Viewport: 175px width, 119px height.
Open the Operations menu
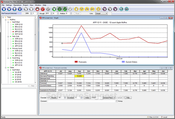tap(17, 5)
